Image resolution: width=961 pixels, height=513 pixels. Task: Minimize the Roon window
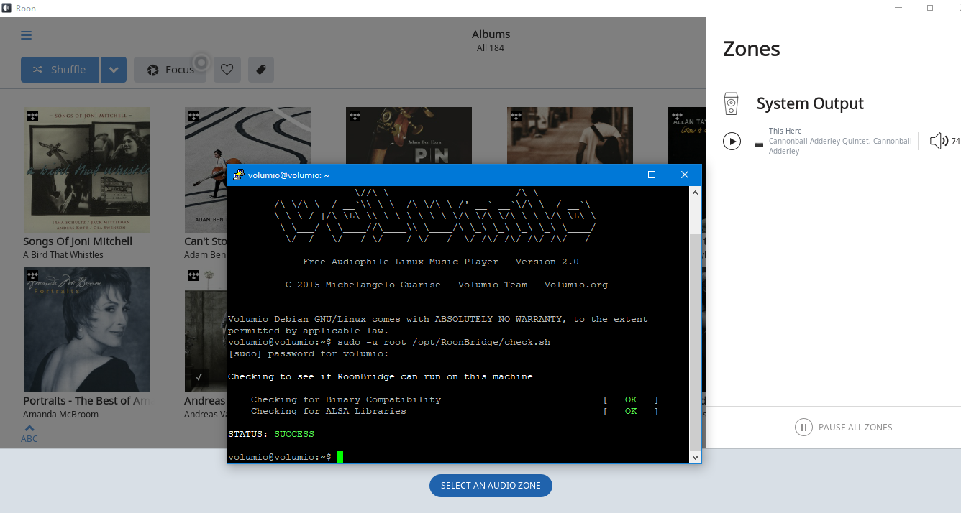click(898, 8)
